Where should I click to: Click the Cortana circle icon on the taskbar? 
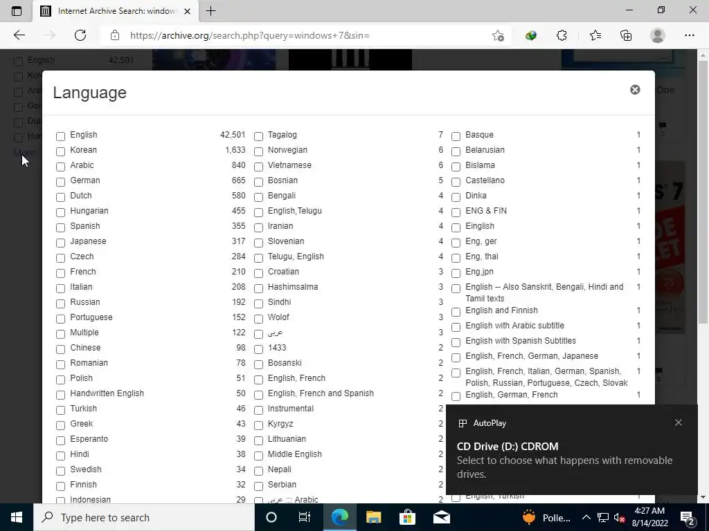271,517
